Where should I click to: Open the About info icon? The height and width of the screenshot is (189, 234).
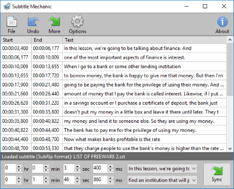point(222,25)
